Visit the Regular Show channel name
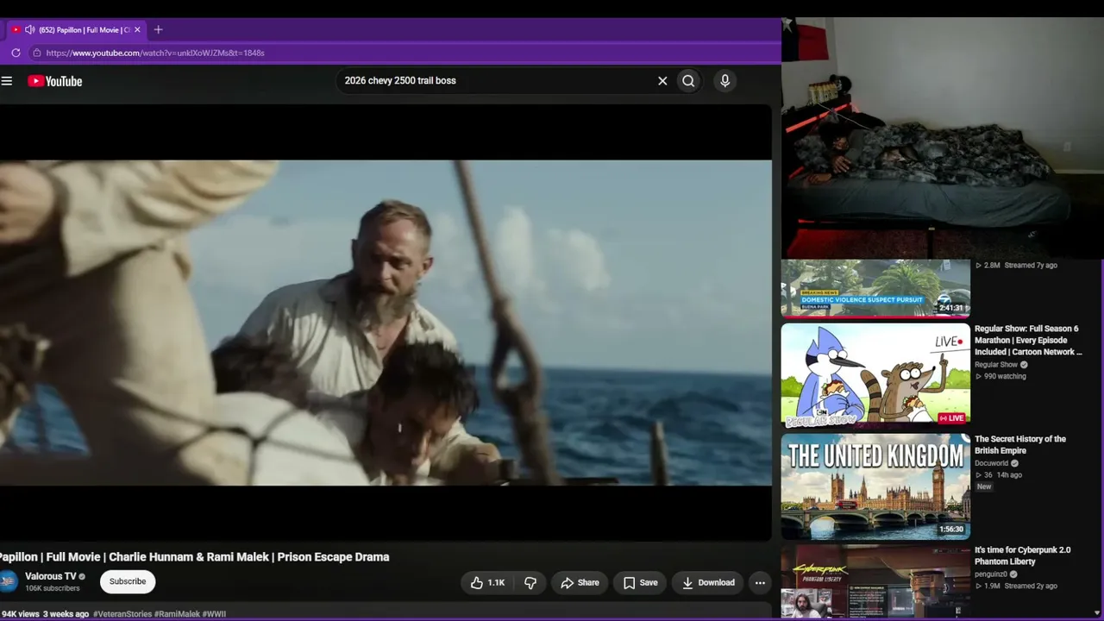 (x=996, y=365)
